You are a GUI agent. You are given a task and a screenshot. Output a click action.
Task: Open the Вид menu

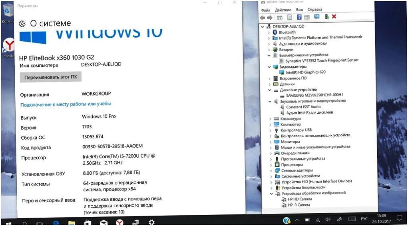point(299,10)
